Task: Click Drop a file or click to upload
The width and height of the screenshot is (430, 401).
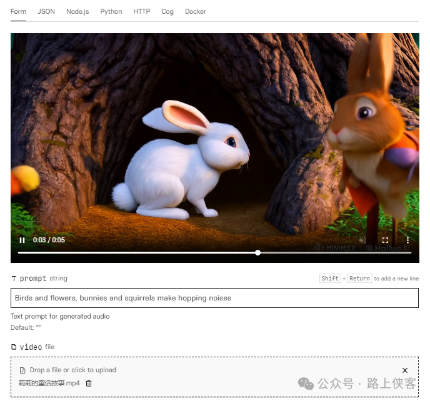Action: click(73, 370)
